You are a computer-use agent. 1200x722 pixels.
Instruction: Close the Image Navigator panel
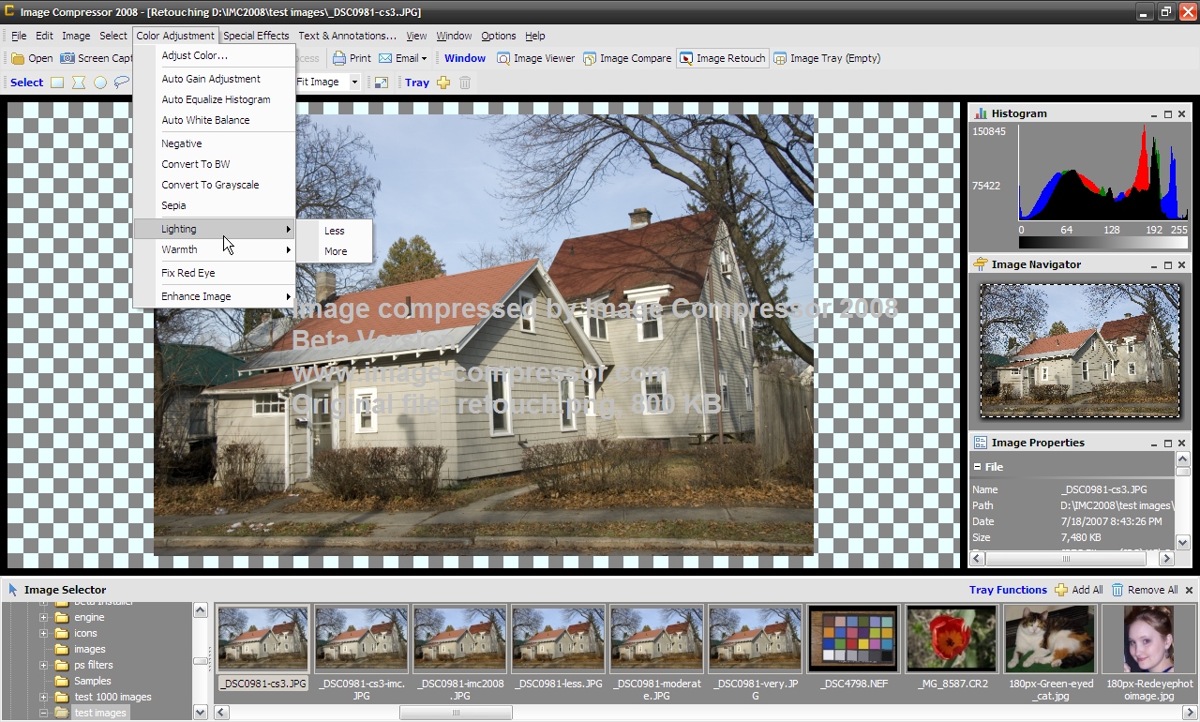[x=1183, y=265]
